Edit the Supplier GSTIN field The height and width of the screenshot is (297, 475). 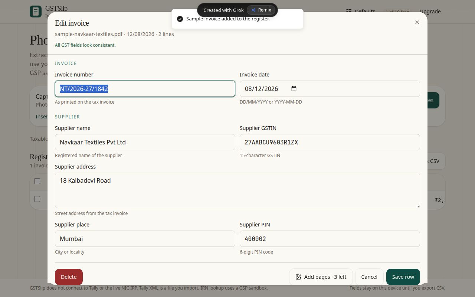click(330, 142)
